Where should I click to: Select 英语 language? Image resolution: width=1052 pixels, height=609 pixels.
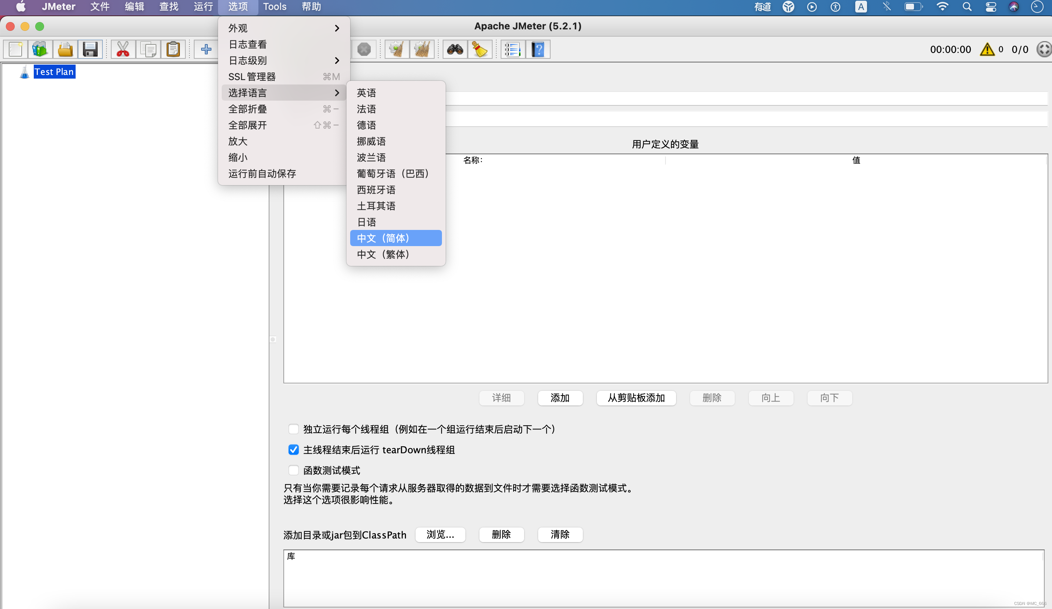pos(396,93)
